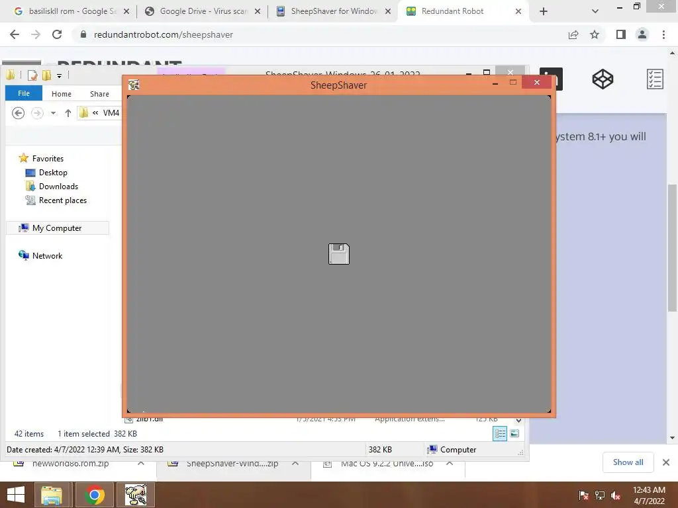
Task: Open a new Chrome tab
Action: point(544,11)
